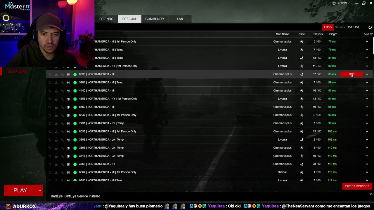Favorite server 0030 with its star icon
Screen dimensions: 374x210
pyautogui.click(x=50, y=74)
